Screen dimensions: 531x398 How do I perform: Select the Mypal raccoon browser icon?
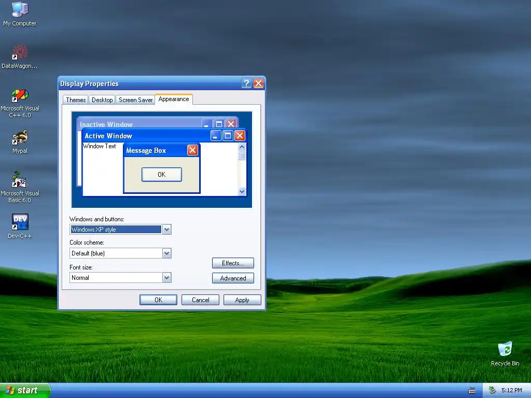point(20,142)
